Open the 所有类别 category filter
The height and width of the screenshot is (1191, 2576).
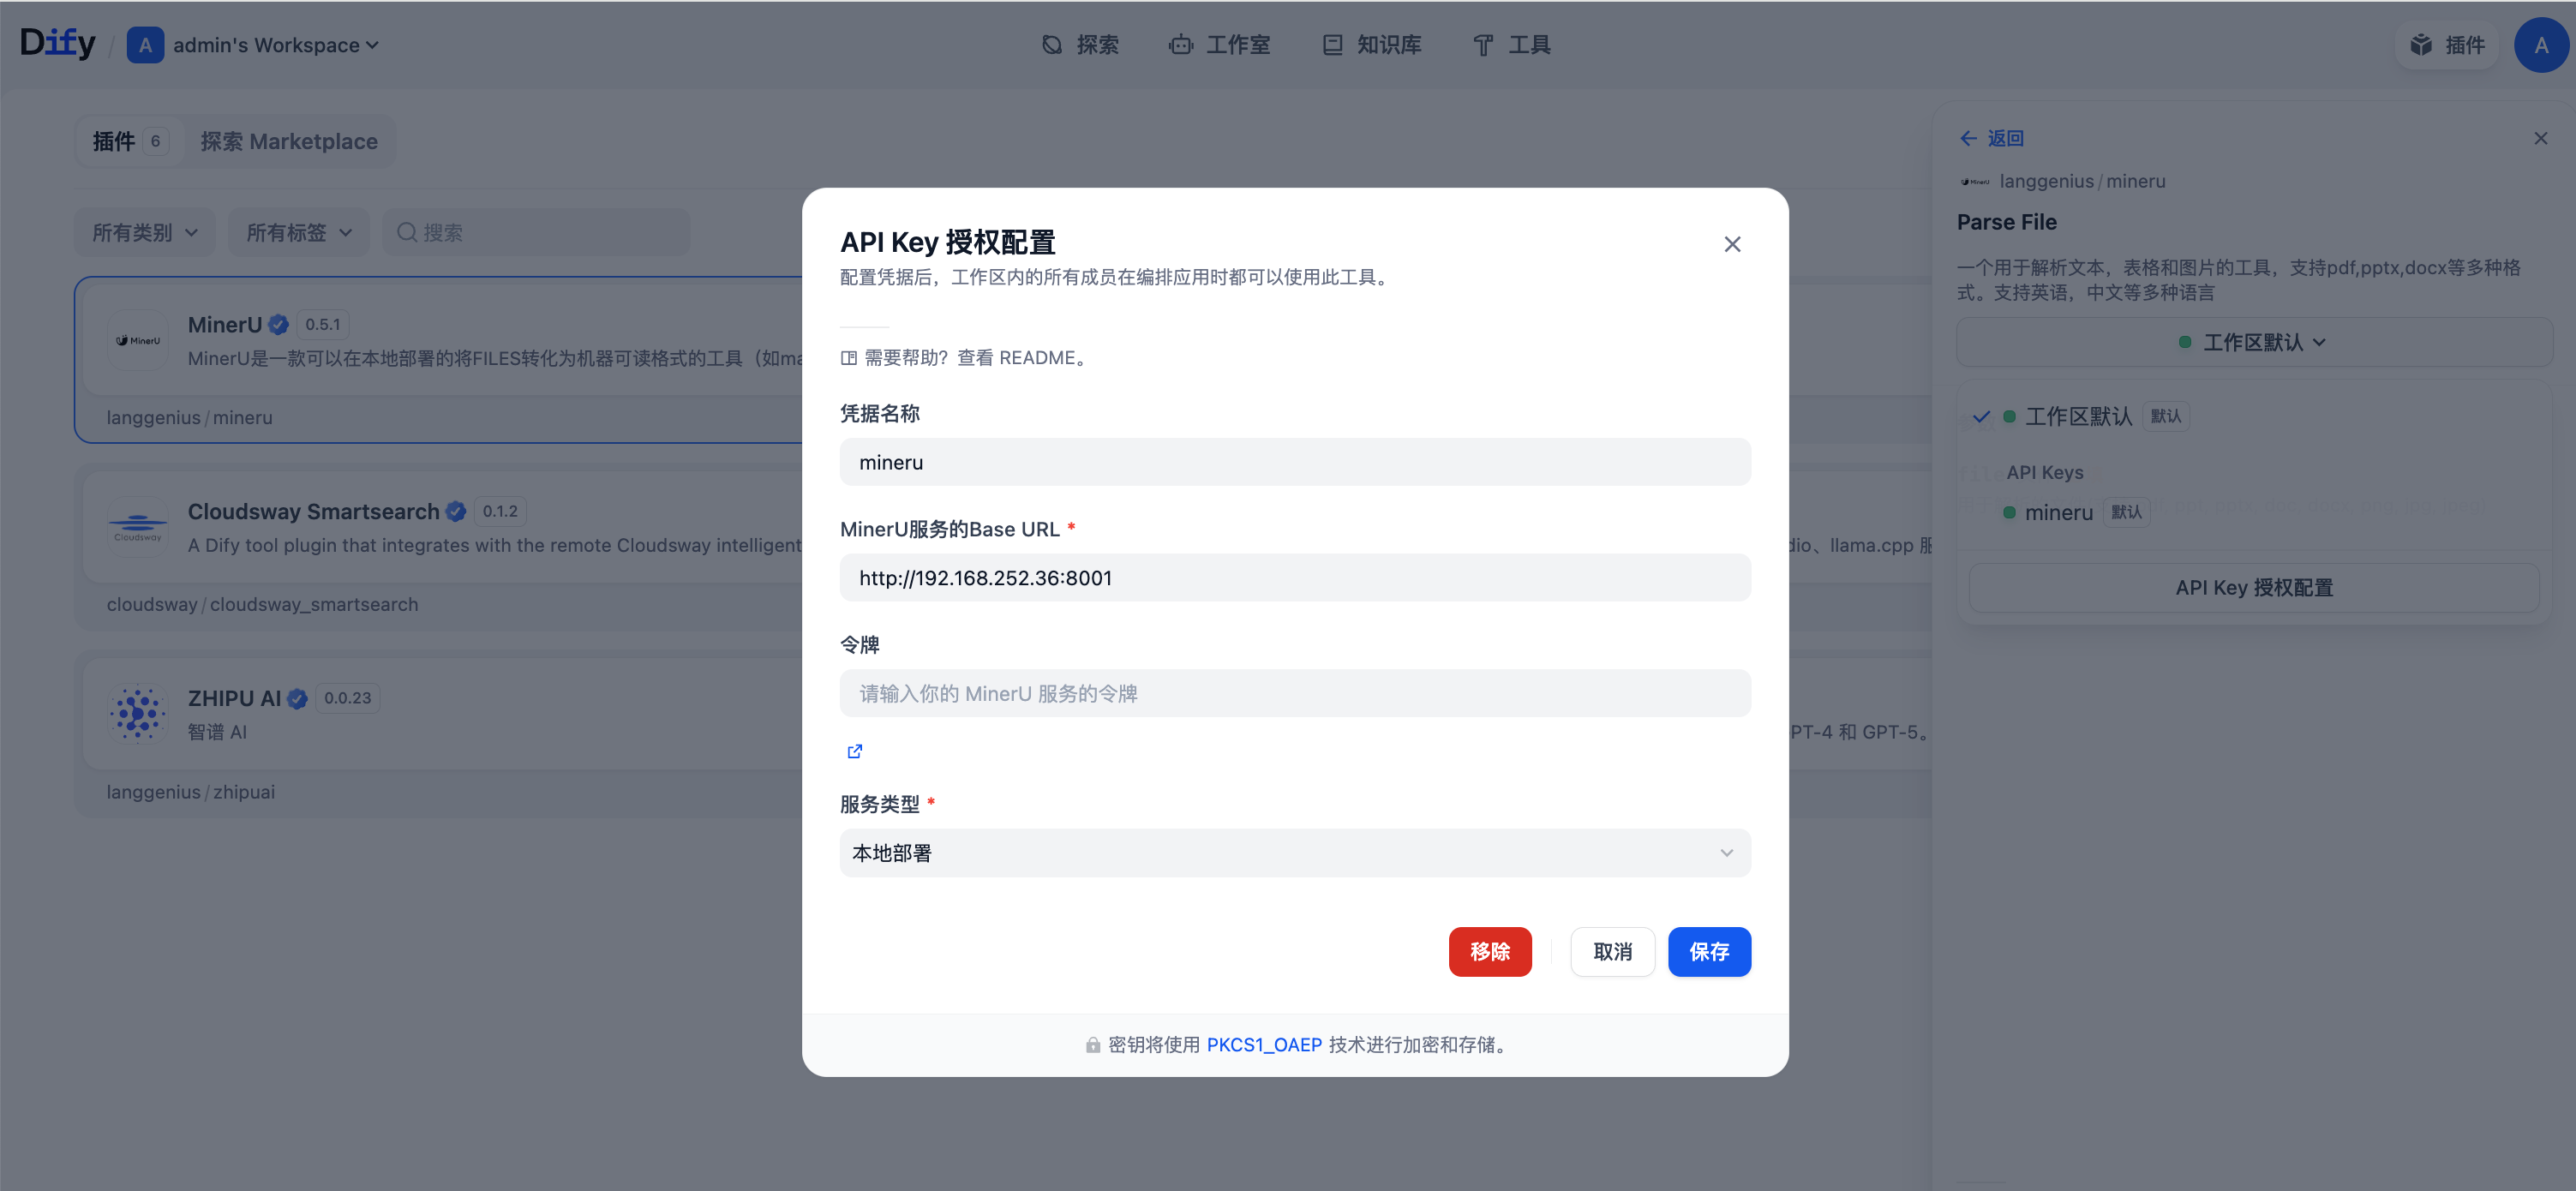click(145, 233)
